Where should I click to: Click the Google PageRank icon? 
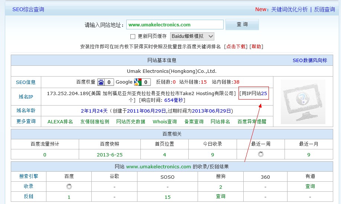137,82
